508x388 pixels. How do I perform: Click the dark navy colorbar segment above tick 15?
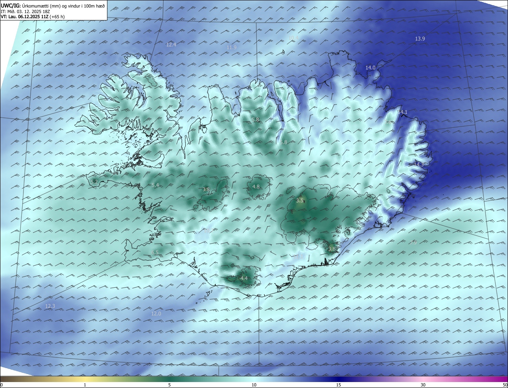[339, 378]
